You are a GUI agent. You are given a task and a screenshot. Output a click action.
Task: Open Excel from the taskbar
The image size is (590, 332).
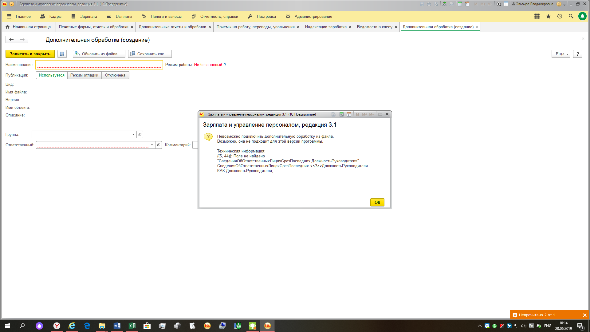tap(132, 326)
